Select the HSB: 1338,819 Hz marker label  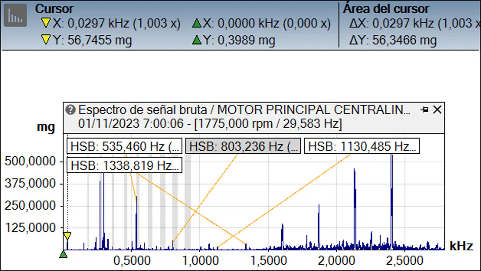click(x=124, y=165)
